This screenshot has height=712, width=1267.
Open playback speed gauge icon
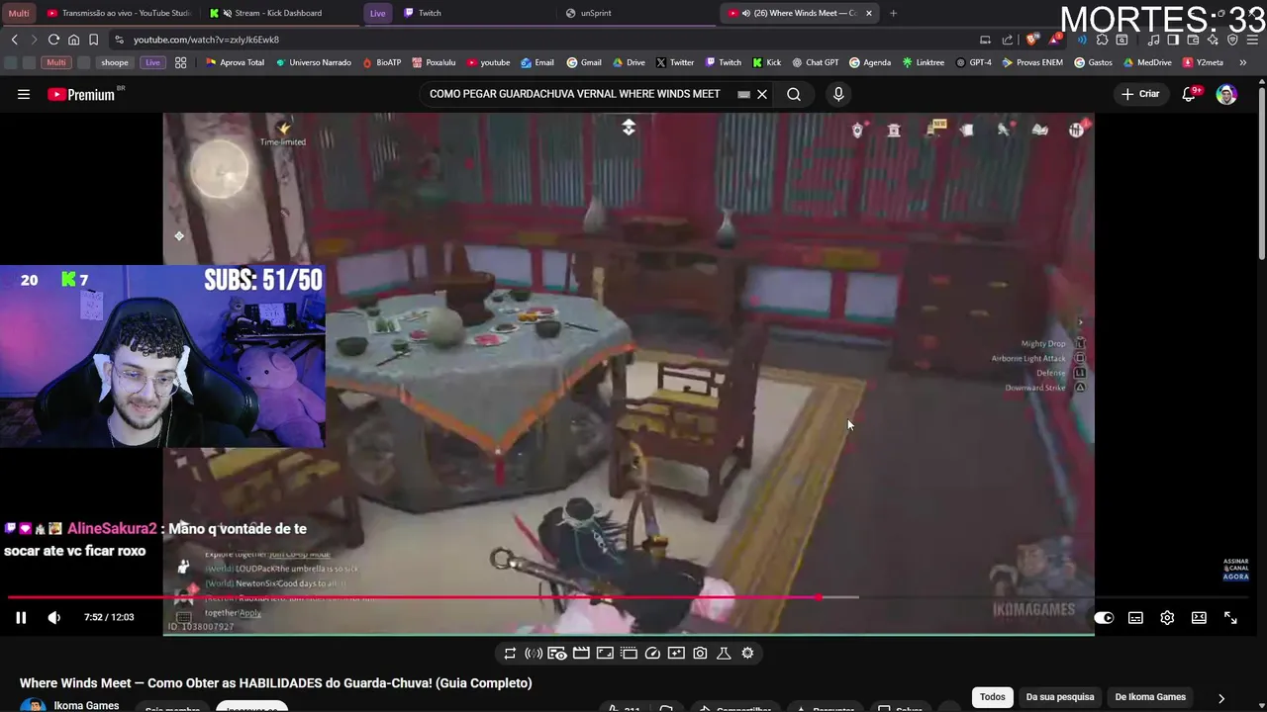click(x=652, y=653)
